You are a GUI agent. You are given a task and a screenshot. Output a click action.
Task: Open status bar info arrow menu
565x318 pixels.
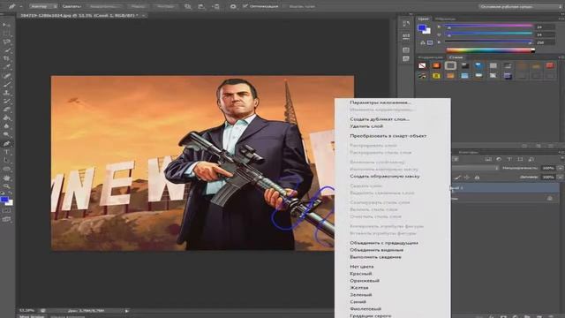point(126,310)
